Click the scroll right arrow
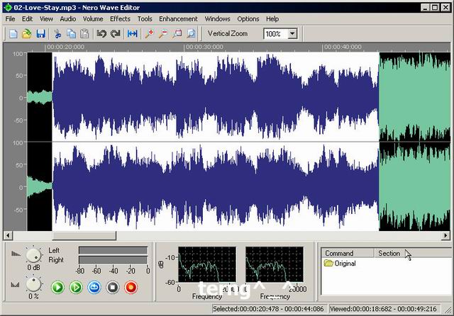The width and height of the screenshot is (454, 316). coord(445,236)
